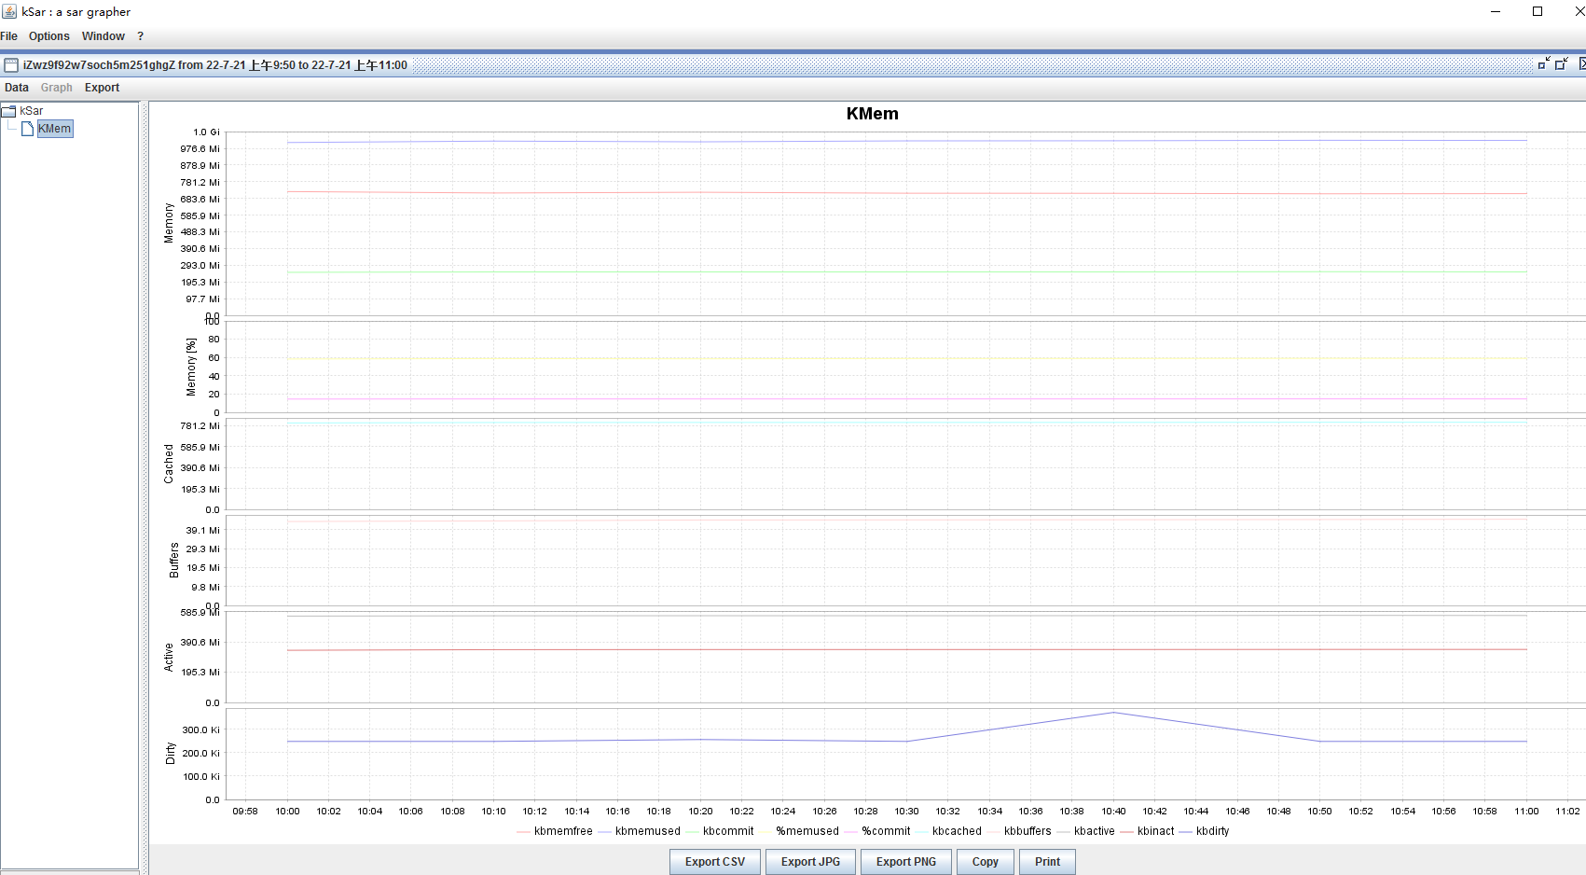Click the internal frame title bar text
Image resolution: width=1586 pixels, height=875 pixels.
(215, 65)
